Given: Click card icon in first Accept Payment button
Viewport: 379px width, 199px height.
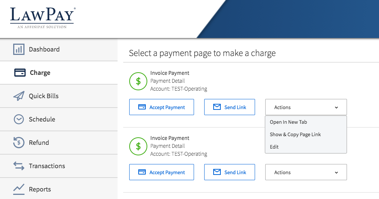Looking at the screenshot, I should point(142,107).
